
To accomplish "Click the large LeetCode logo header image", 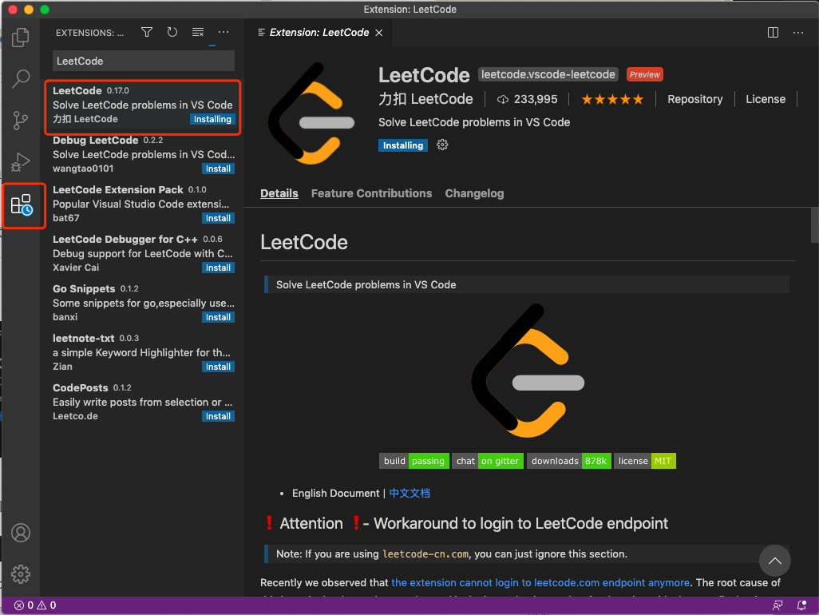I will 311,113.
